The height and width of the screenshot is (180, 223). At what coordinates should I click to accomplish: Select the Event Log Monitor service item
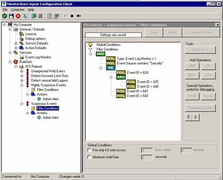click(38, 57)
